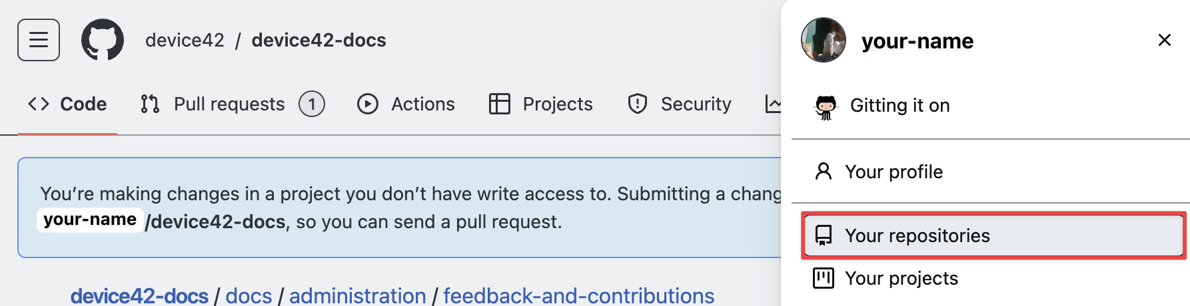
Task: Click the device42 owner link
Action: (x=185, y=41)
